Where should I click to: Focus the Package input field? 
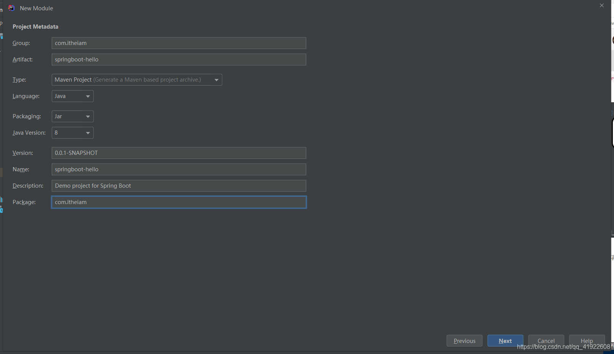179,202
